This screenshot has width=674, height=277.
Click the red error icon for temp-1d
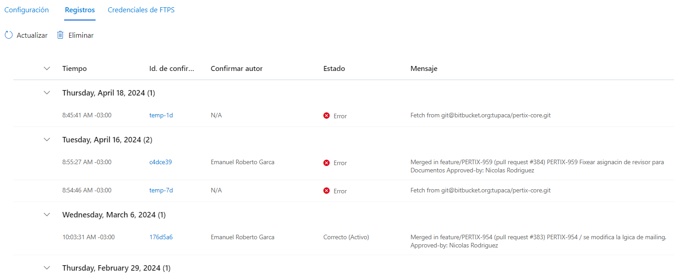(x=326, y=116)
